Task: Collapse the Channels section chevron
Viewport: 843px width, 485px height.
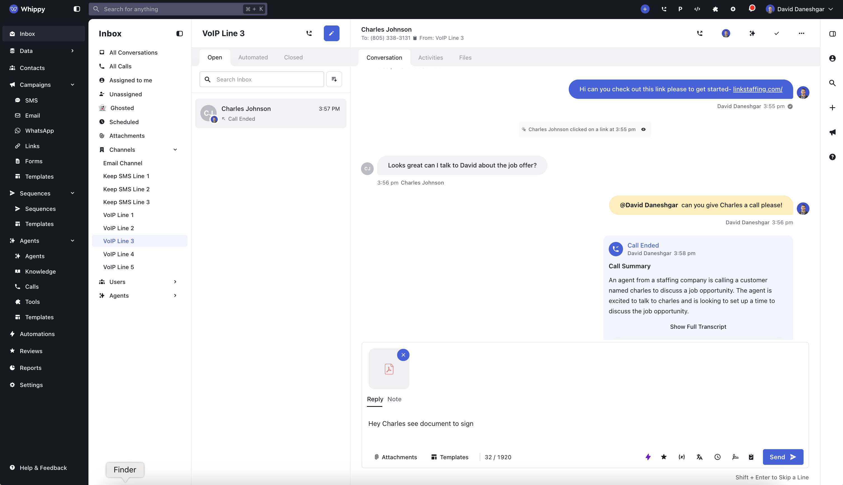Action: 175,150
